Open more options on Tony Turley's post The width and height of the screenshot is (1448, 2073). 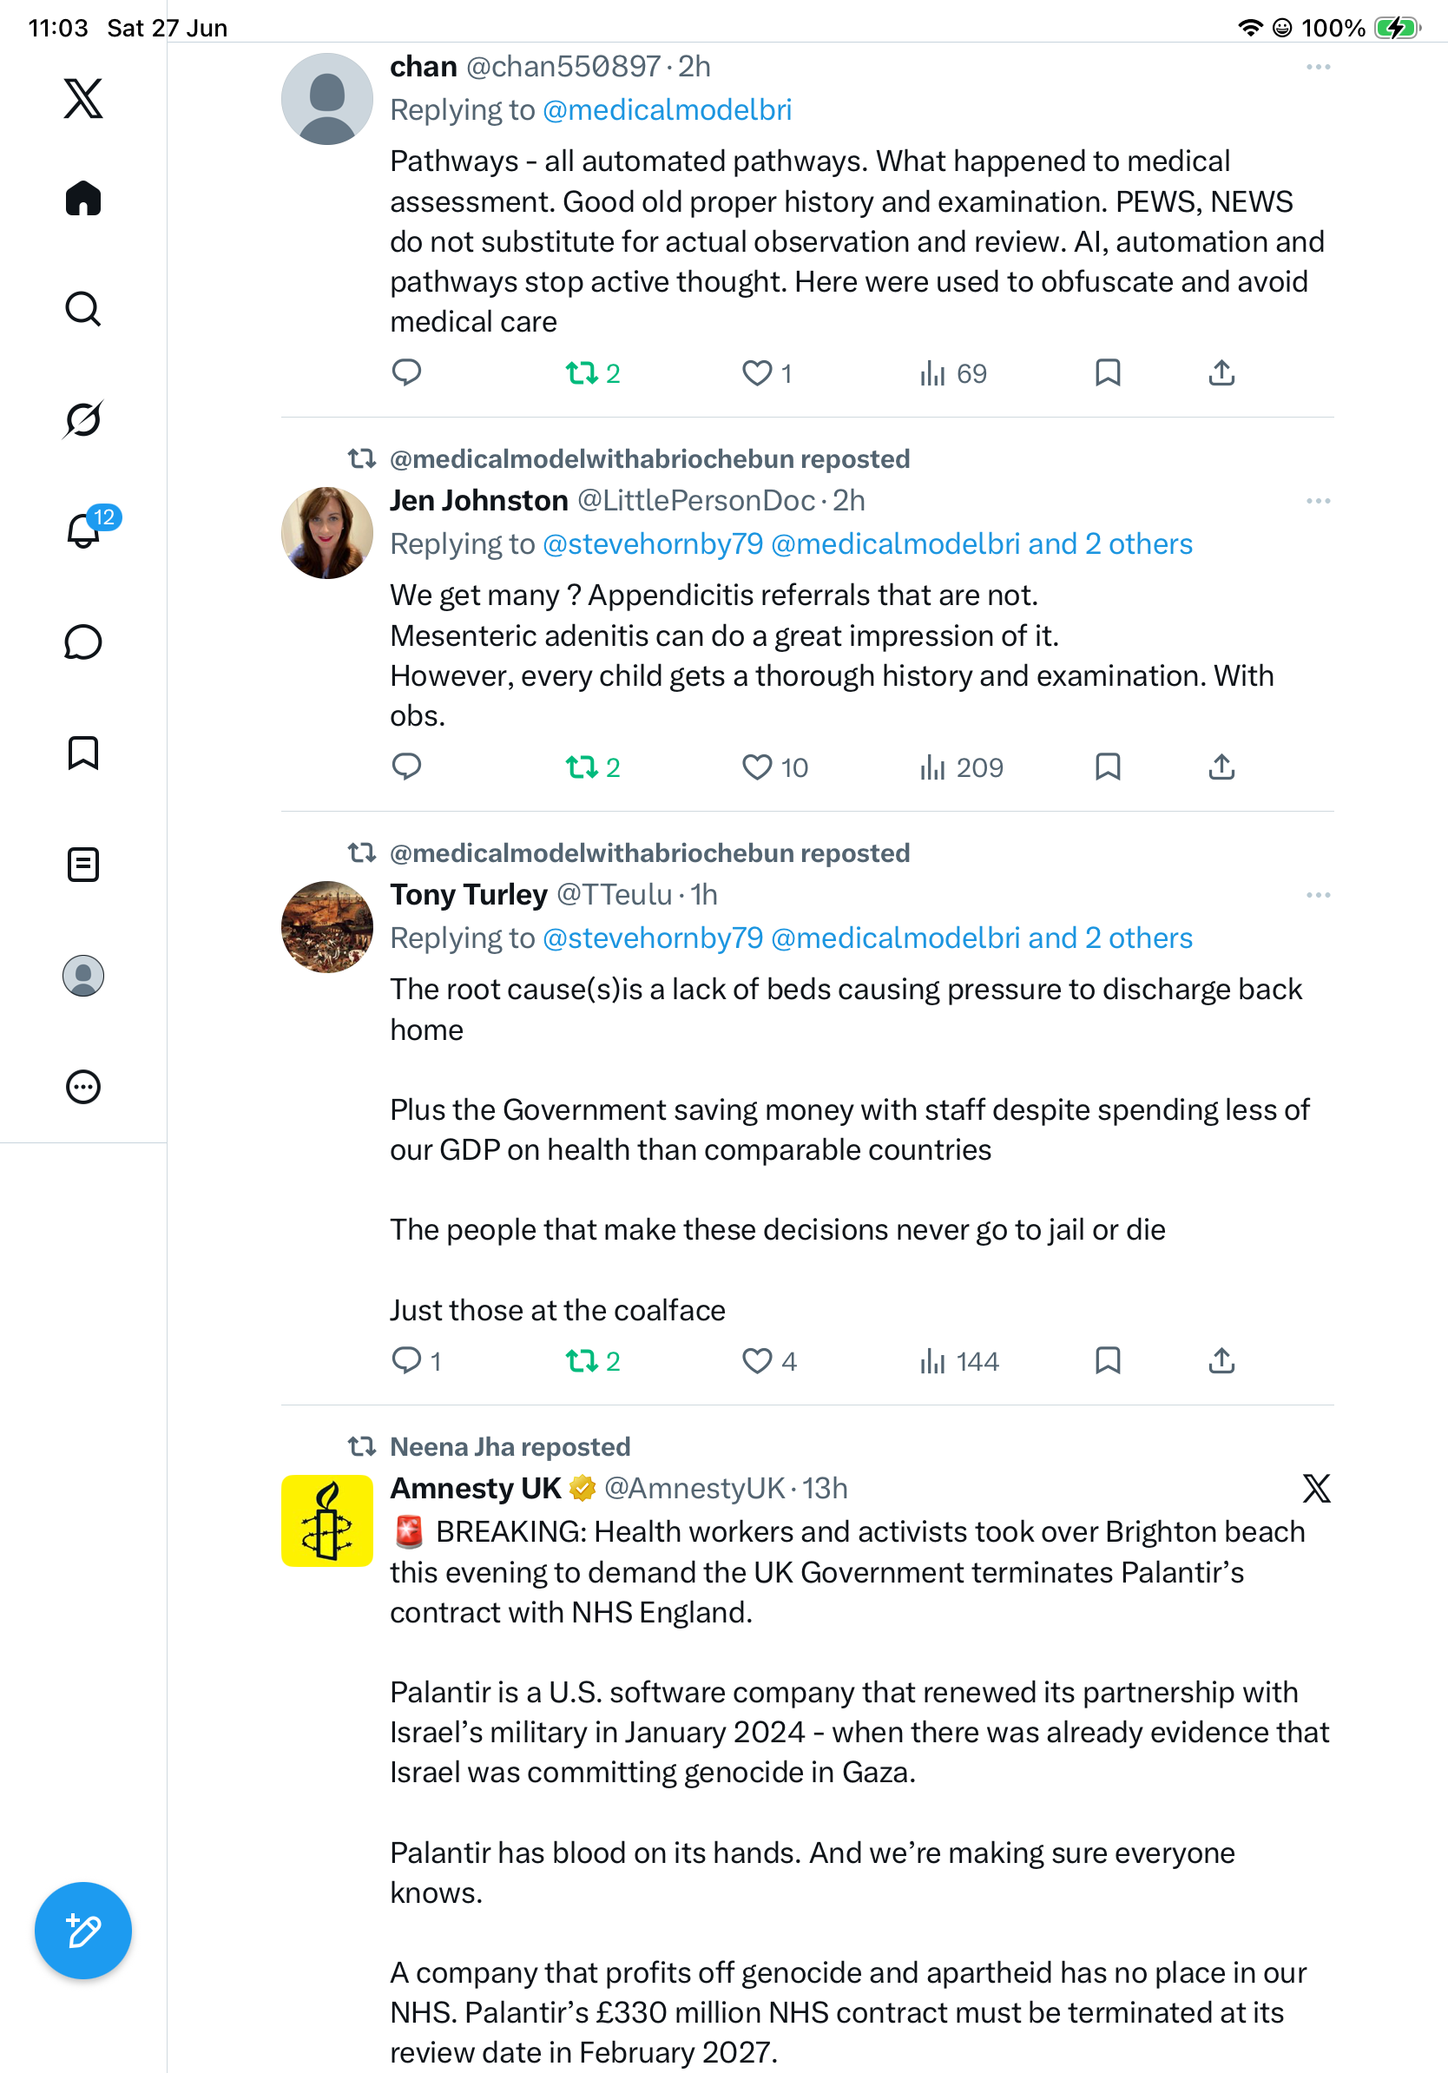coord(1318,895)
